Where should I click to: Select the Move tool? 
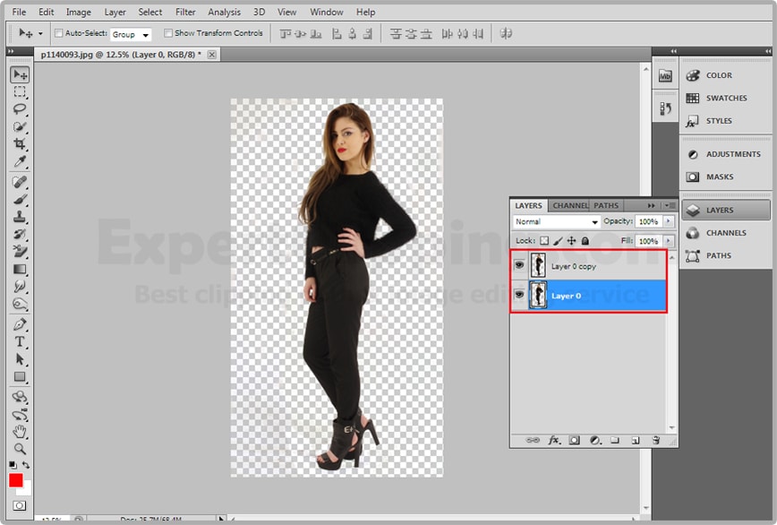pyautogui.click(x=20, y=75)
